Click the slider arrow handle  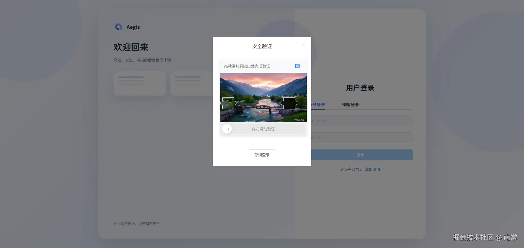point(227,129)
